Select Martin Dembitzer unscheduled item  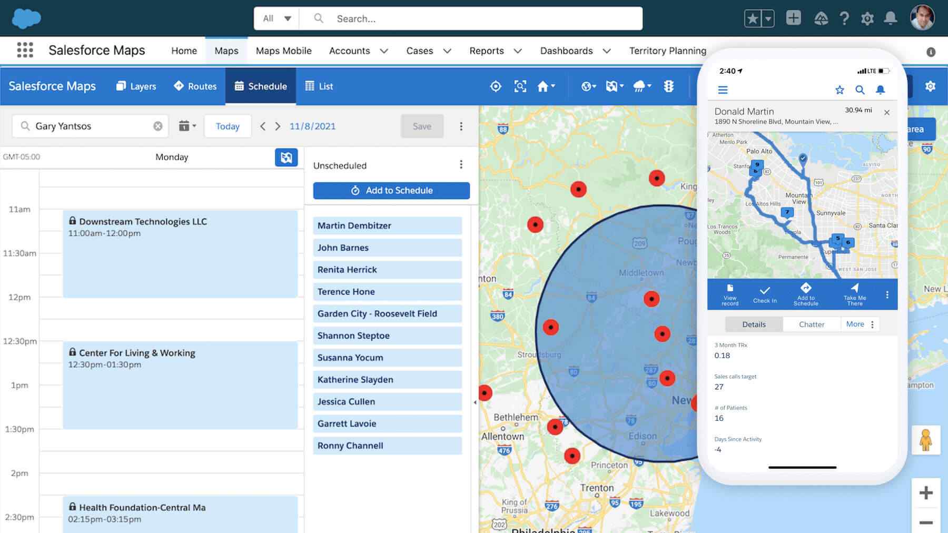pyautogui.click(x=387, y=225)
